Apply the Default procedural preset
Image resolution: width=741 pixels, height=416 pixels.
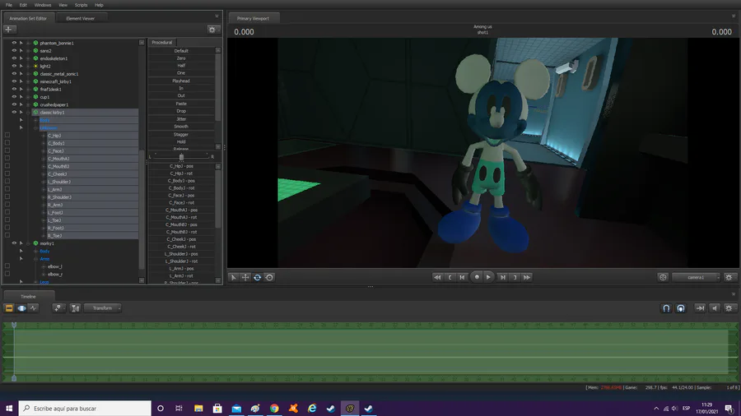pos(181,50)
